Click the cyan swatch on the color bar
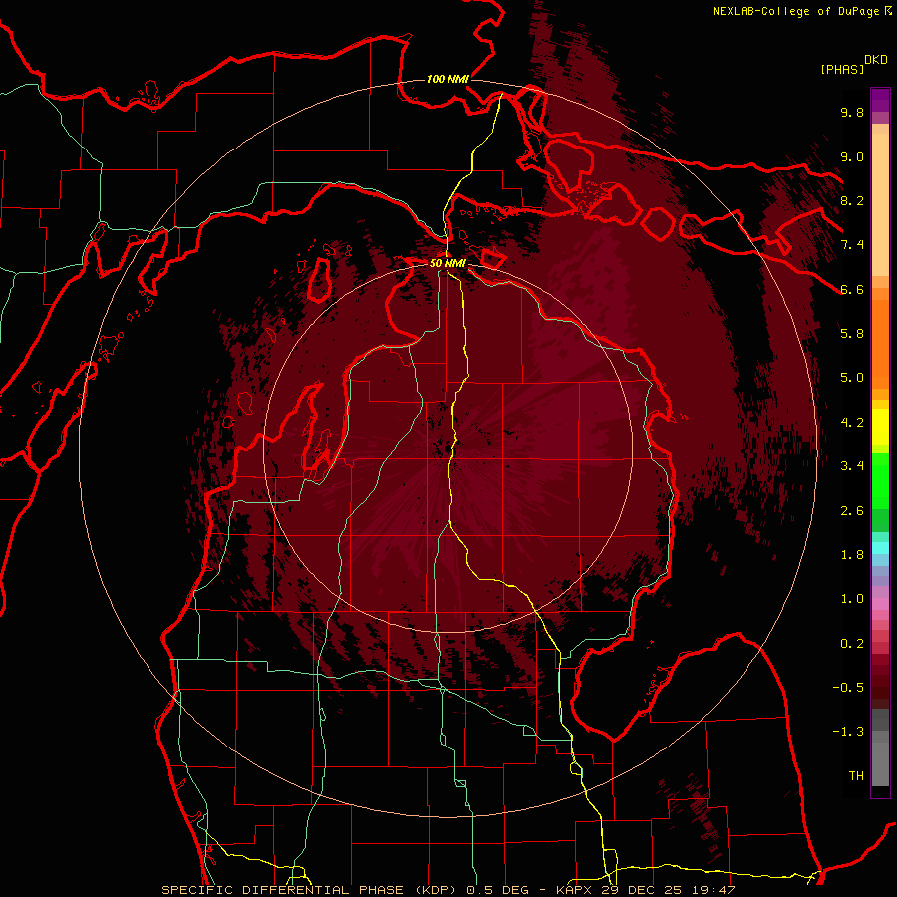 880,548
